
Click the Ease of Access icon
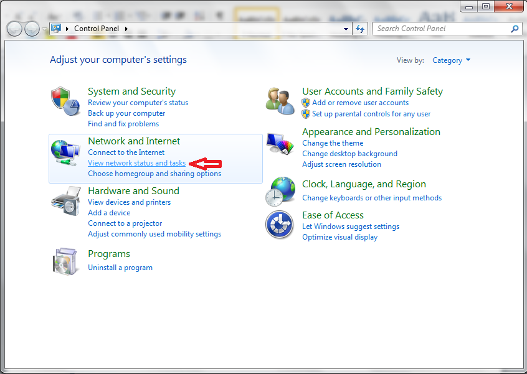280,225
